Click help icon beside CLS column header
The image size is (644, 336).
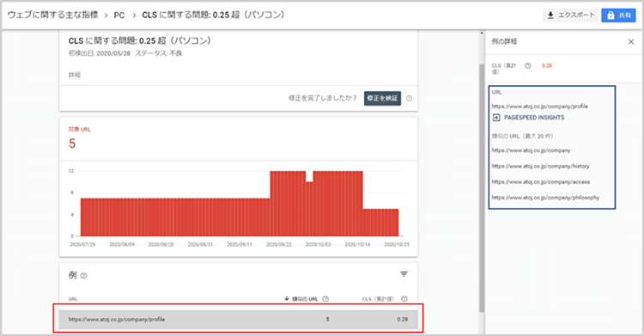[404, 299]
